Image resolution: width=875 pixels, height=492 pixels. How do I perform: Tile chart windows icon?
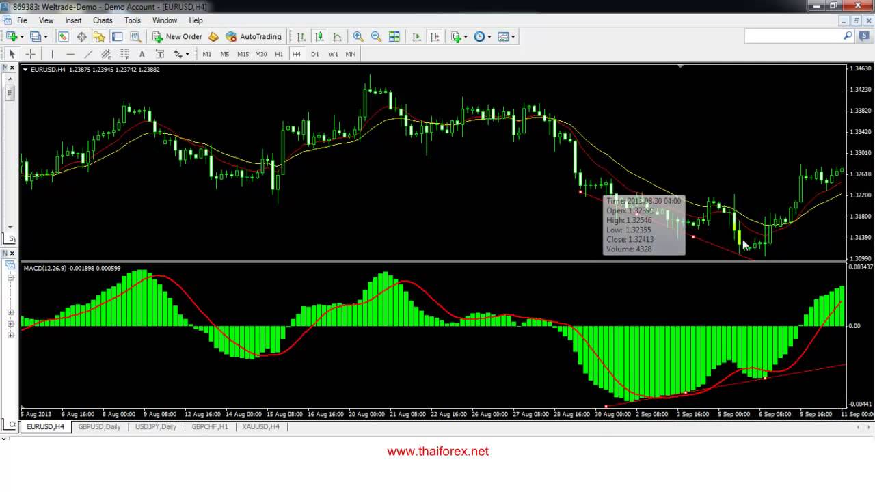[394, 36]
